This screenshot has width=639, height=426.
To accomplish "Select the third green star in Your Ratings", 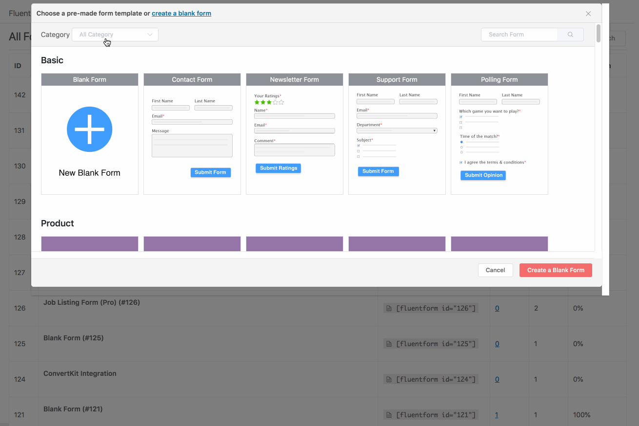I will (x=269, y=102).
